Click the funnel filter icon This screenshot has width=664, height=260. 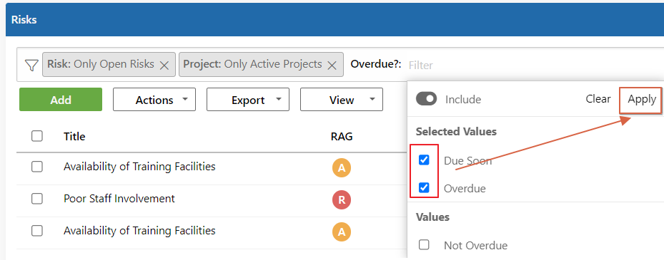pos(31,65)
